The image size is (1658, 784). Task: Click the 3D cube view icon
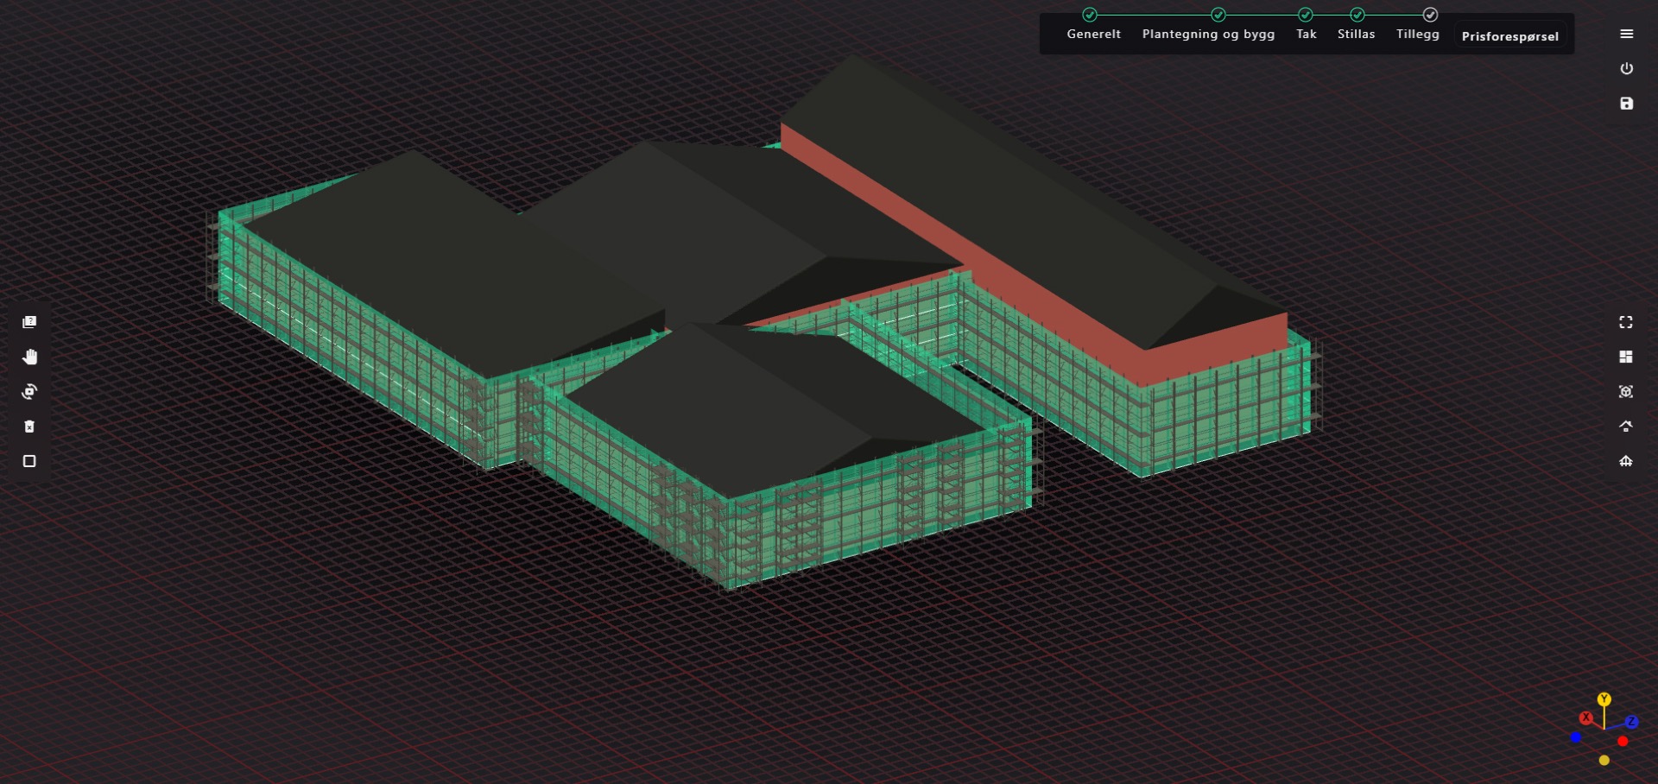1625,392
